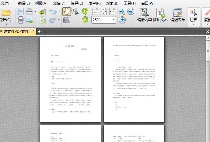Undo the last action with the curved arrow icon
Image resolution: width=210 pixels, height=142 pixels.
pyautogui.click(x=53, y=12)
